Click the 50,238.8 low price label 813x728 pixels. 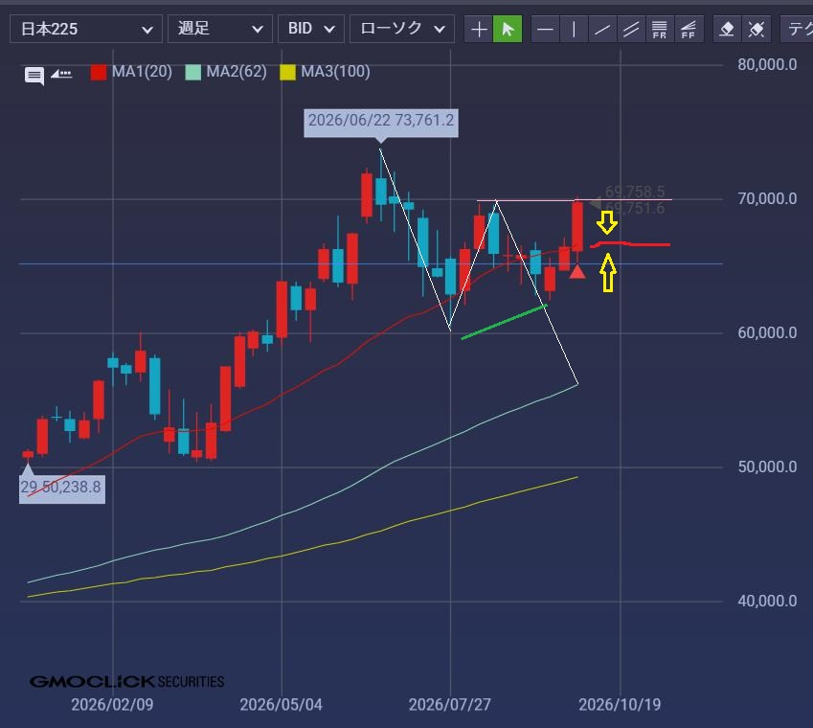pyautogui.click(x=62, y=489)
